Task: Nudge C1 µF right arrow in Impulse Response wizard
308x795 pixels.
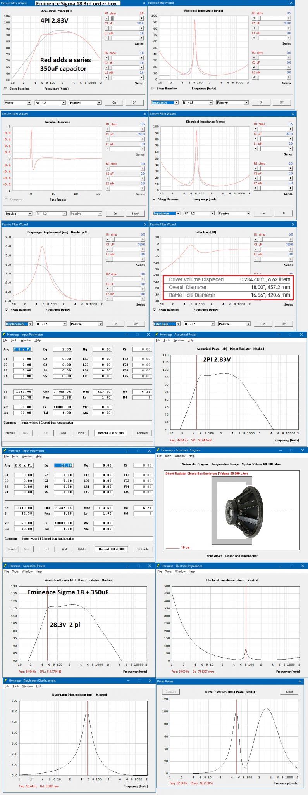Action: (143, 139)
